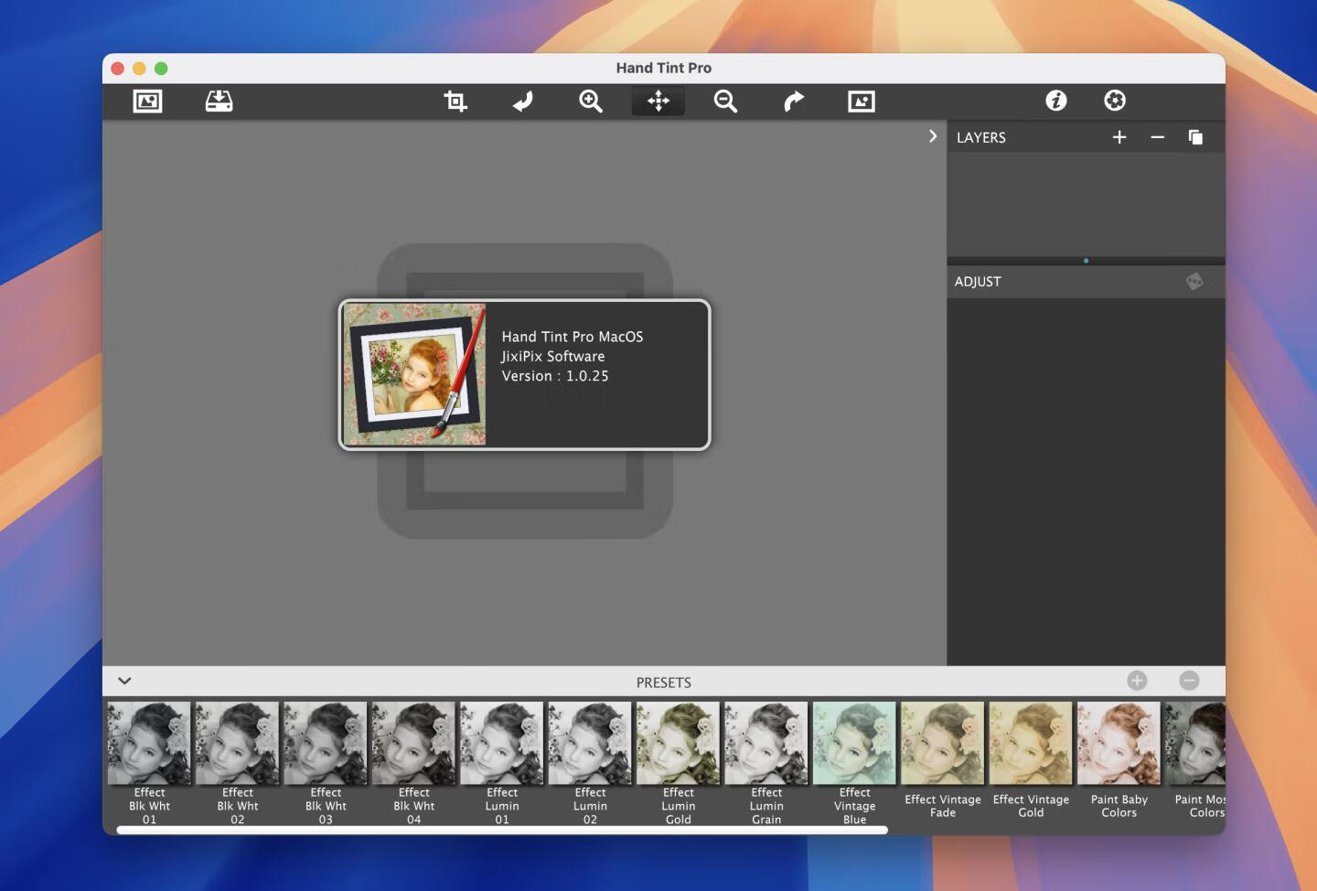1317x891 pixels.
Task: Click the Undo arrow icon
Action: click(x=523, y=102)
